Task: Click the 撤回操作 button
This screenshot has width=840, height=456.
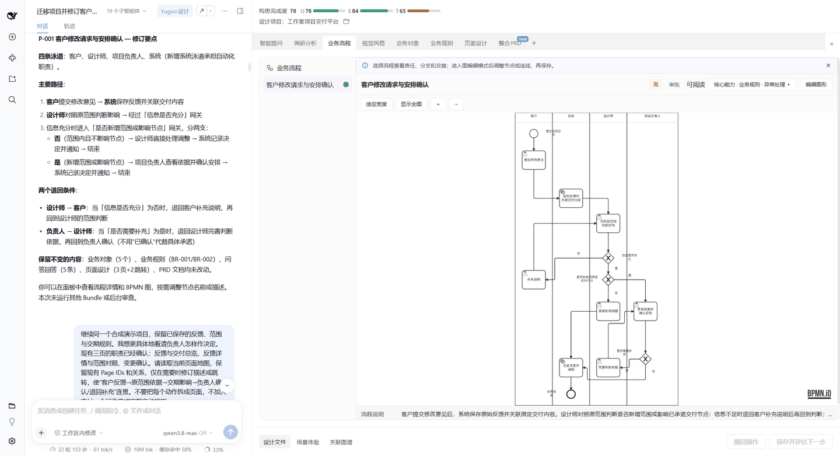Action: click(x=745, y=442)
